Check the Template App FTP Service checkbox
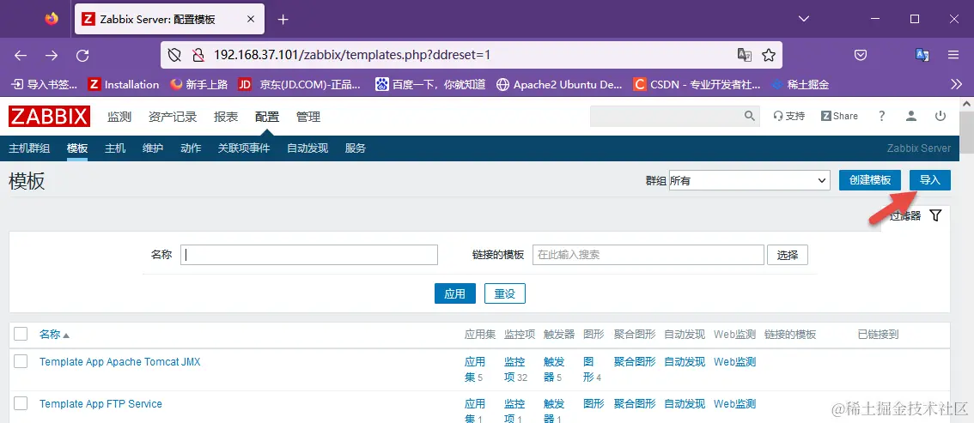This screenshot has width=974, height=423. click(x=21, y=403)
